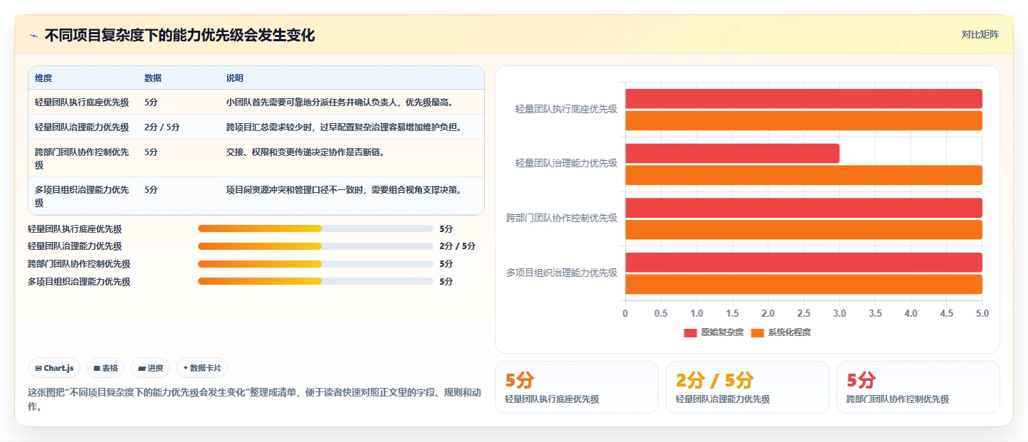Click description starting 项目间资源冲突
The height and width of the screenshot is (442, 1028).
(344, 189)
